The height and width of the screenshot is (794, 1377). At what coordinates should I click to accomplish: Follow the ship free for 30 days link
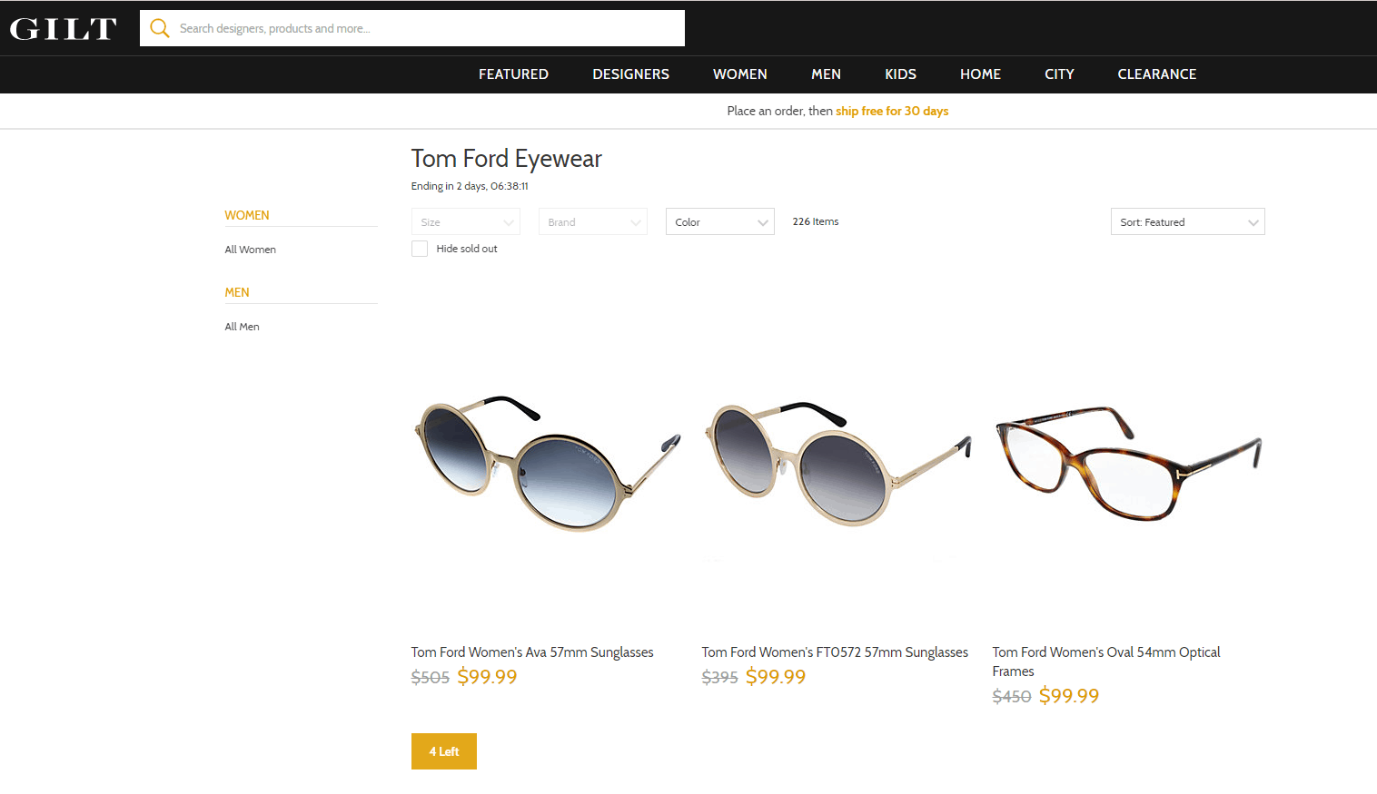click(892, 111)
